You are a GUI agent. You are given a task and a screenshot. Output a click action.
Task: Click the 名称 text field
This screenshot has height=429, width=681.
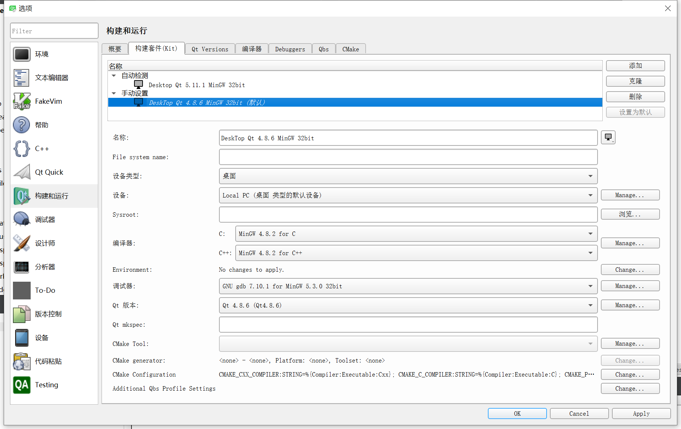point(408,138)
